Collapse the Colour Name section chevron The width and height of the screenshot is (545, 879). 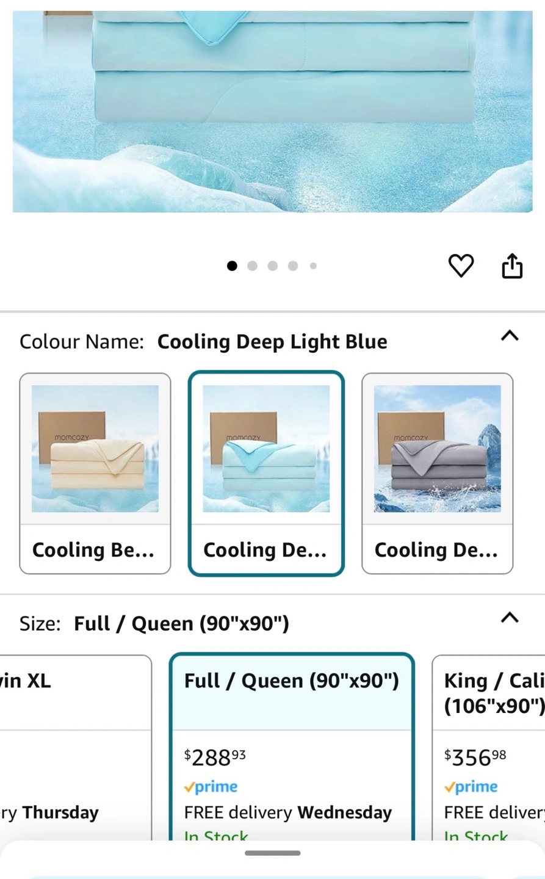[510, 335]
